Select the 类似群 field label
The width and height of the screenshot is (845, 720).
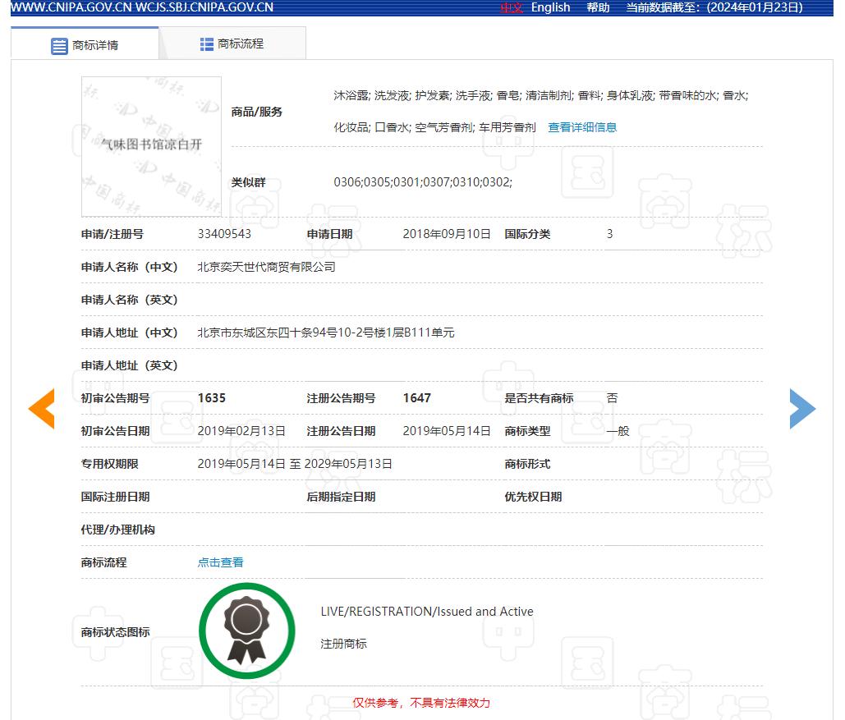click(249, 182)
